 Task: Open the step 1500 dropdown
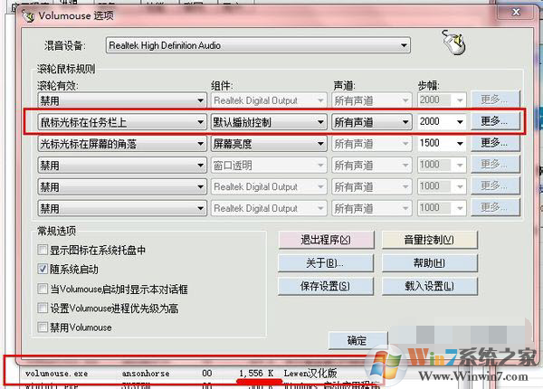[x=442, y=143]
